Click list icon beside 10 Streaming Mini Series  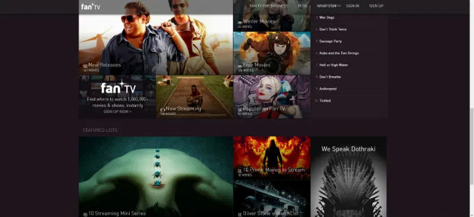click(85, 214)
